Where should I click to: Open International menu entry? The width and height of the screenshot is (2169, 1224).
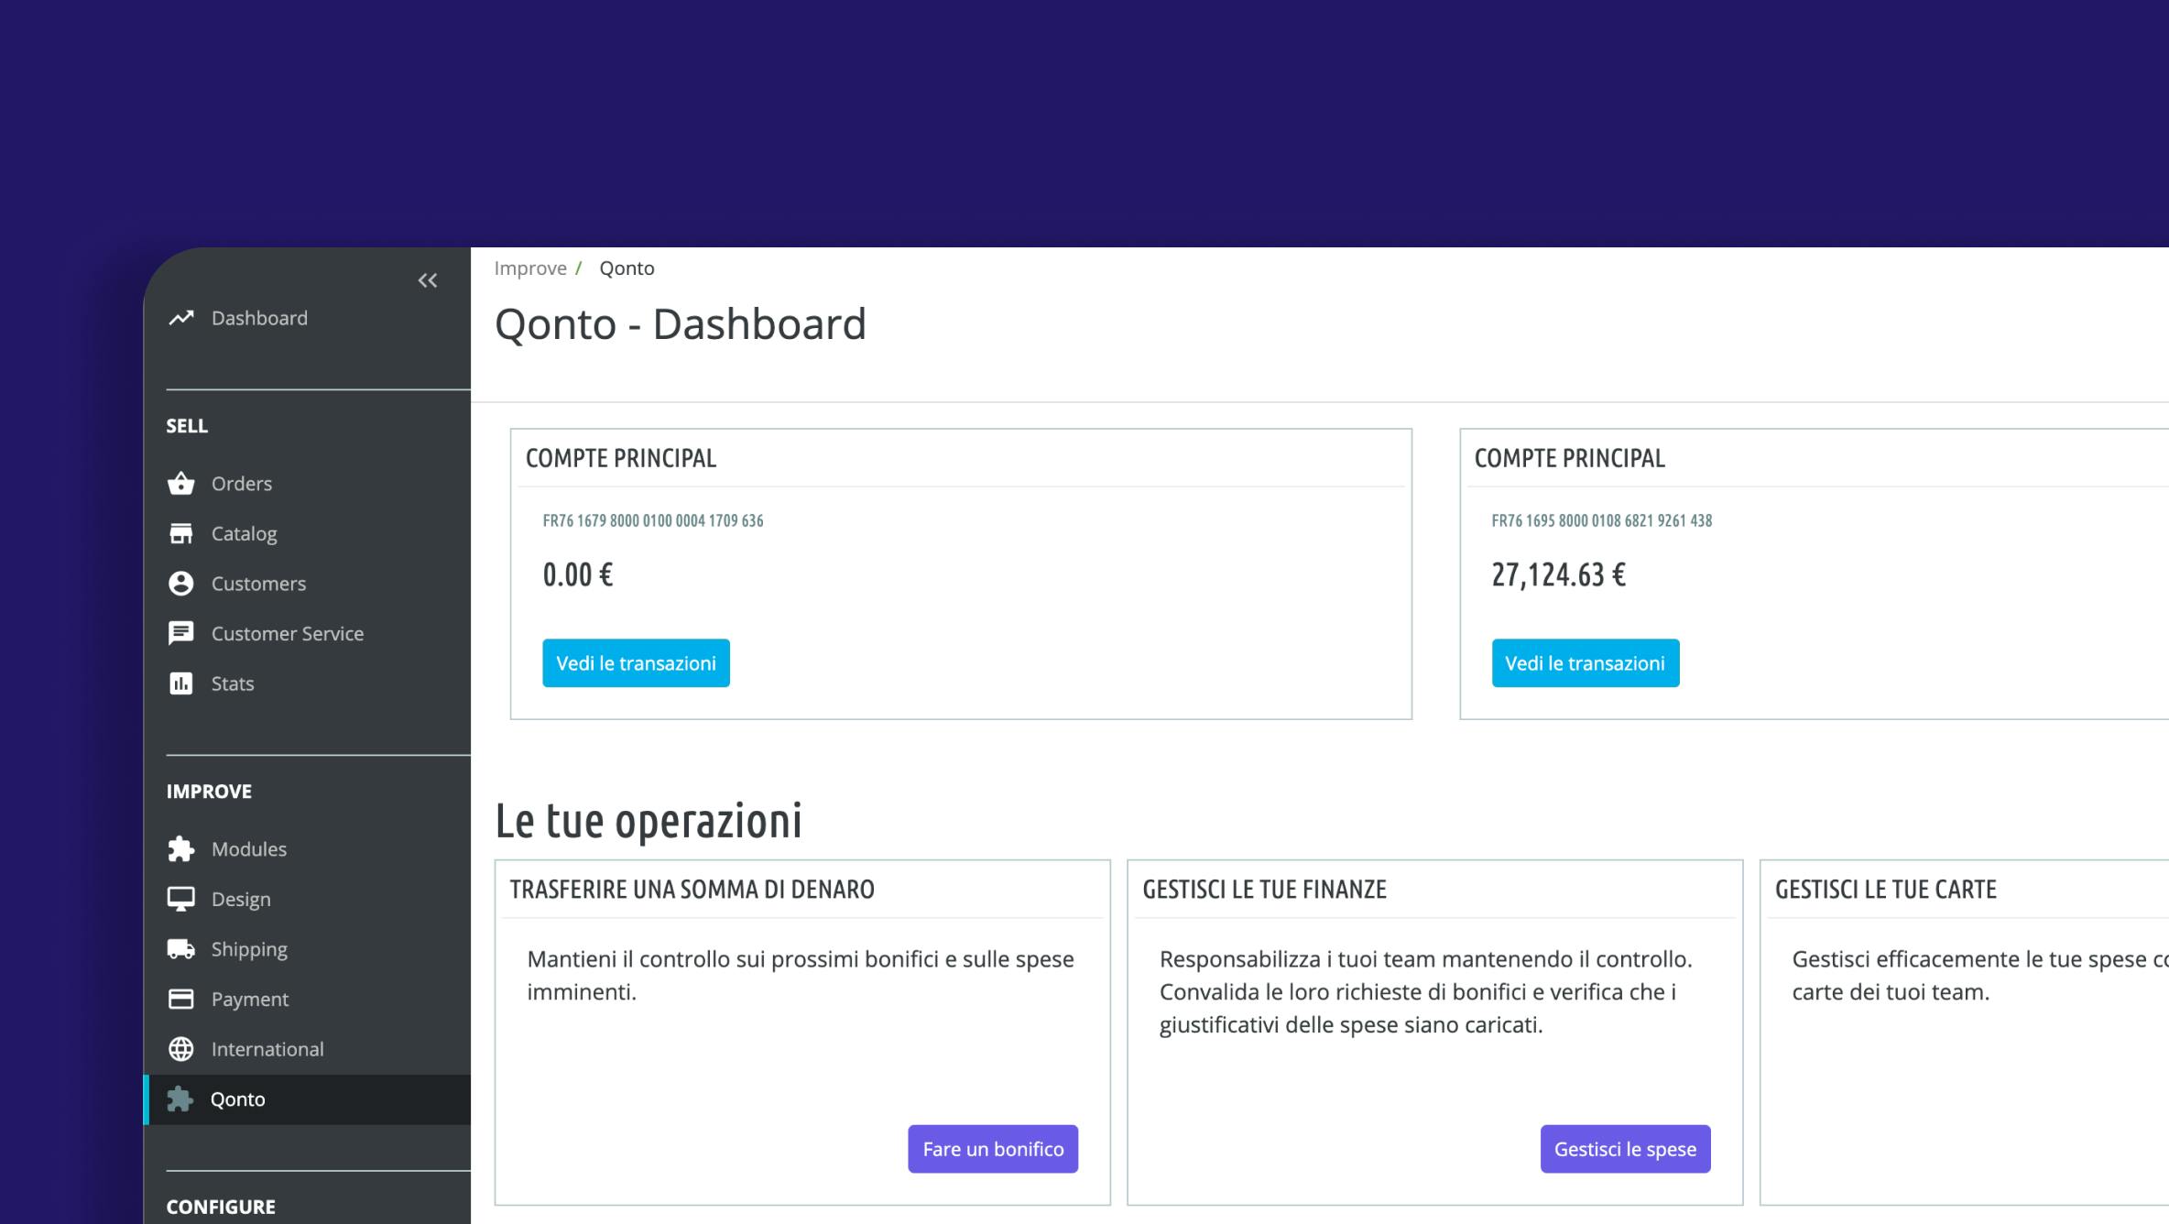[x=267, y=1049]
